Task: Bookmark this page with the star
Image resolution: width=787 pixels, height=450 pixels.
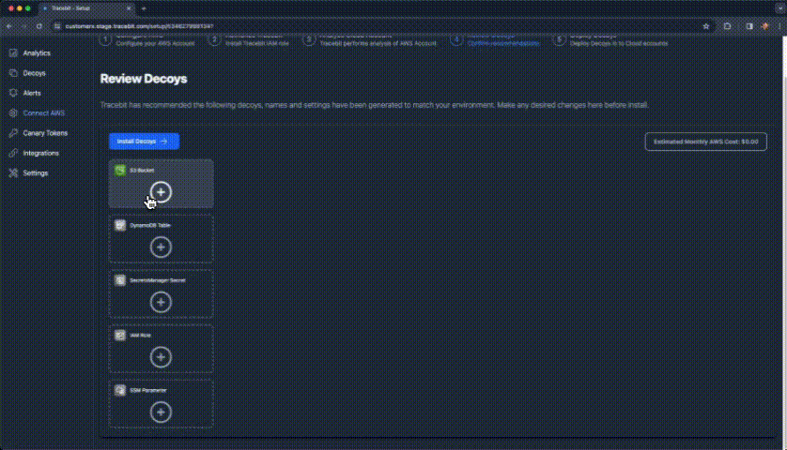Action: pyautogui.click(x=706, y=26)
